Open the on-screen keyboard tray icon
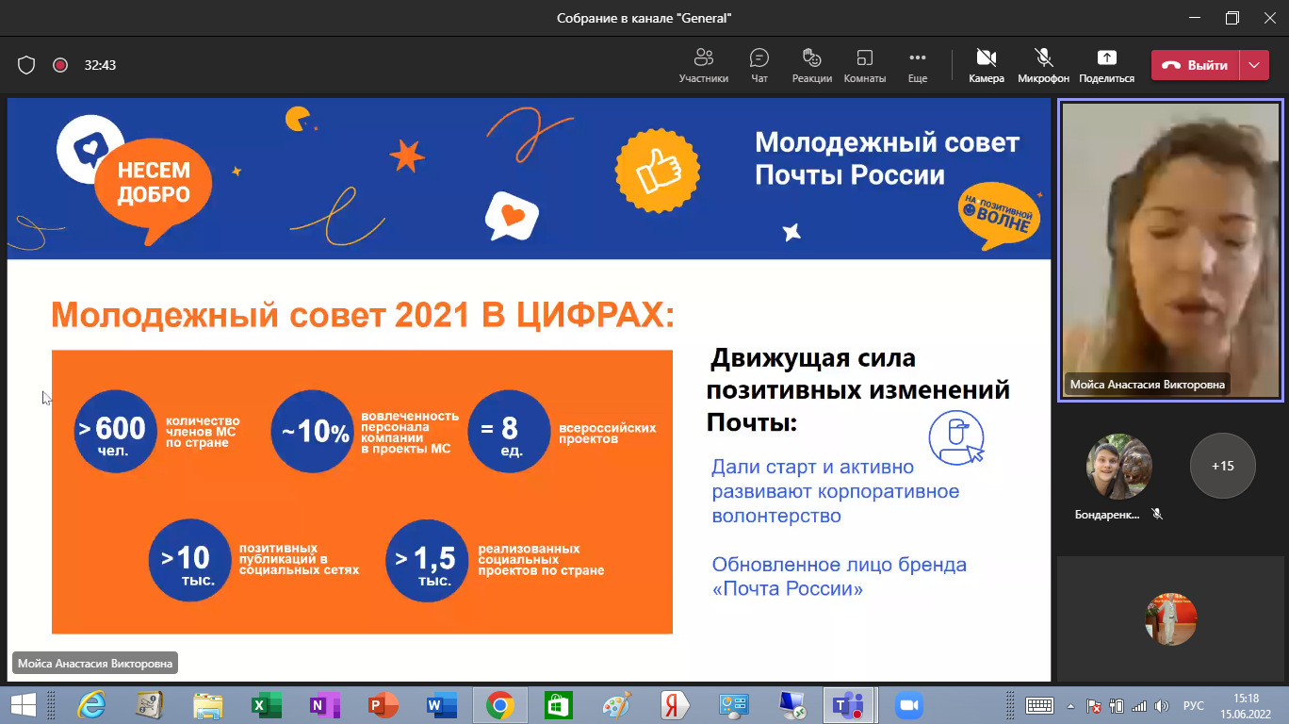The width and height of the screenshot is (1289, 724). point(1040,705)
